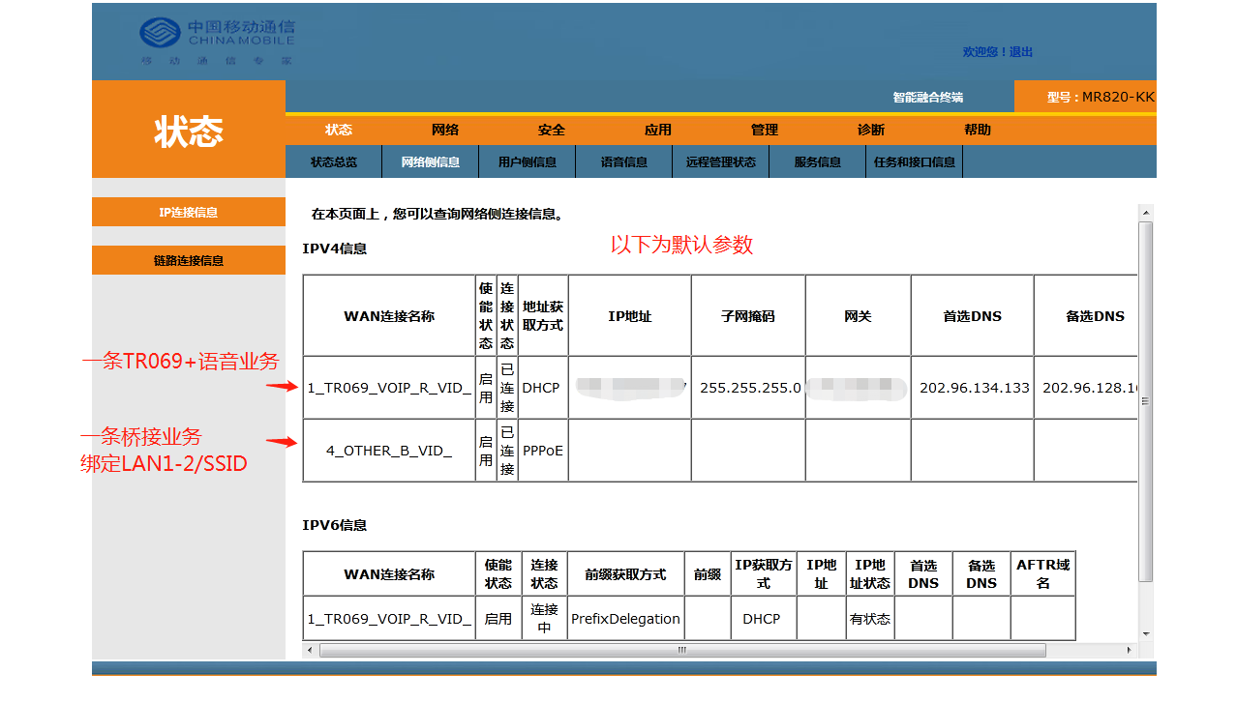Click the 链路连接信息 sidebar button
Screen dimensions: 1237x702
coord(189,261)
